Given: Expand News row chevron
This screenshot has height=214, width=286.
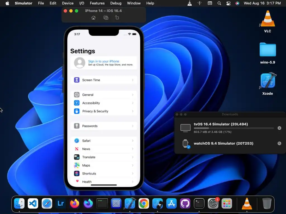Looking at the screenshot, I should (133, 149).
